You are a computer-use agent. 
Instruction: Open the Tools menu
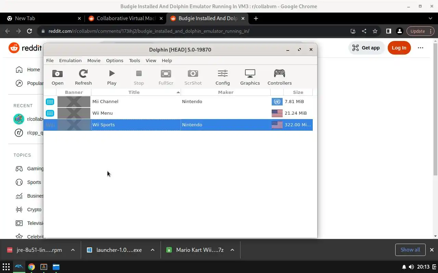click(x=134, y=60)
